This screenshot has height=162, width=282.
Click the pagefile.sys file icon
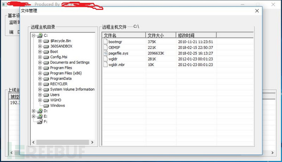click(x=105, y=53)
